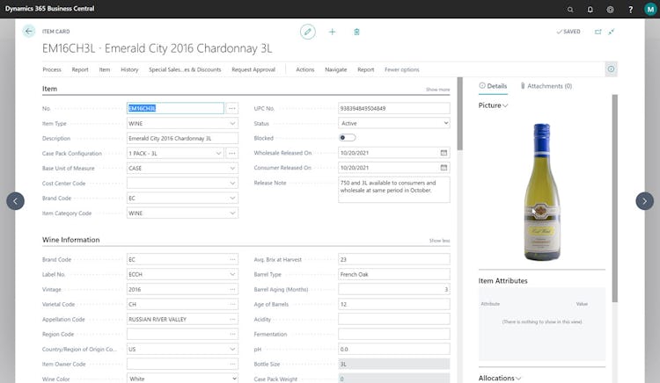Viewport: 660px width, 383px height.
Task: Open the Item menu
Action: [x=105, y=69]
